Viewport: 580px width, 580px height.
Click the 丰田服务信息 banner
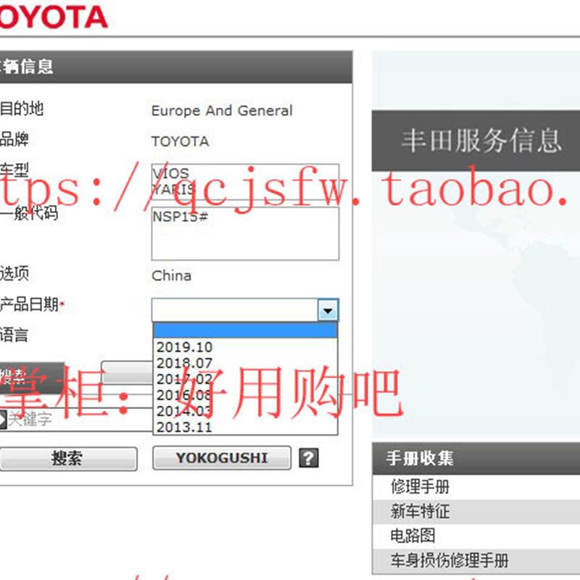tap(476, 141)
